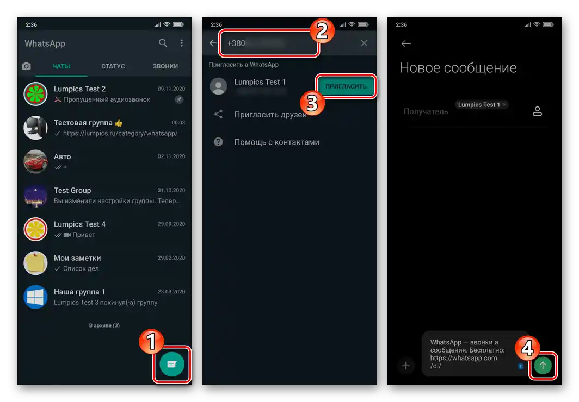Click the https://lumpics.ru/category/whatsapp/ message preview
The height and width of the screenshot is (402, 579).
coord(120,133)
